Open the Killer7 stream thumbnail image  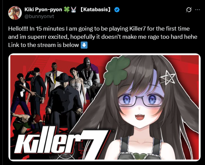click(x=105, y=107)
